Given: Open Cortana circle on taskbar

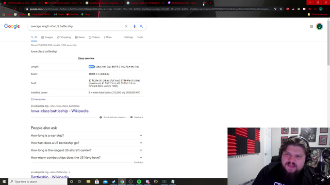Looking at the screenshot, I should (71, 181).
